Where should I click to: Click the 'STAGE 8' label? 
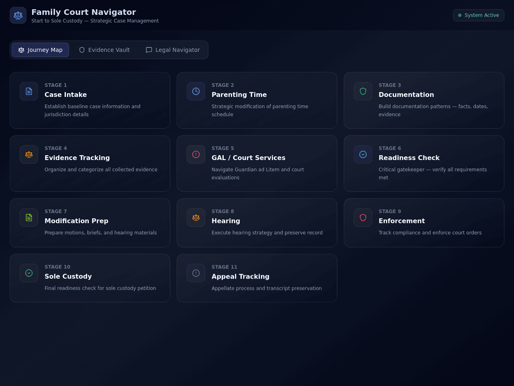pos(222,211)
